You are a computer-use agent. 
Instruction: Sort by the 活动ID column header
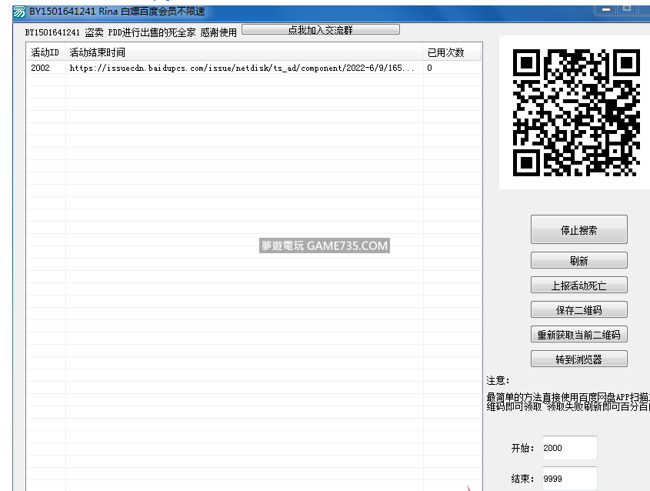45,52
